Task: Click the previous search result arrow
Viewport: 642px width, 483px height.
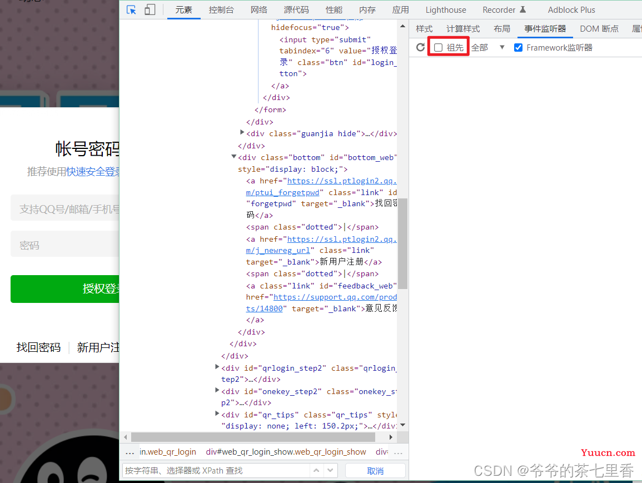Action: tap(316, 470)
